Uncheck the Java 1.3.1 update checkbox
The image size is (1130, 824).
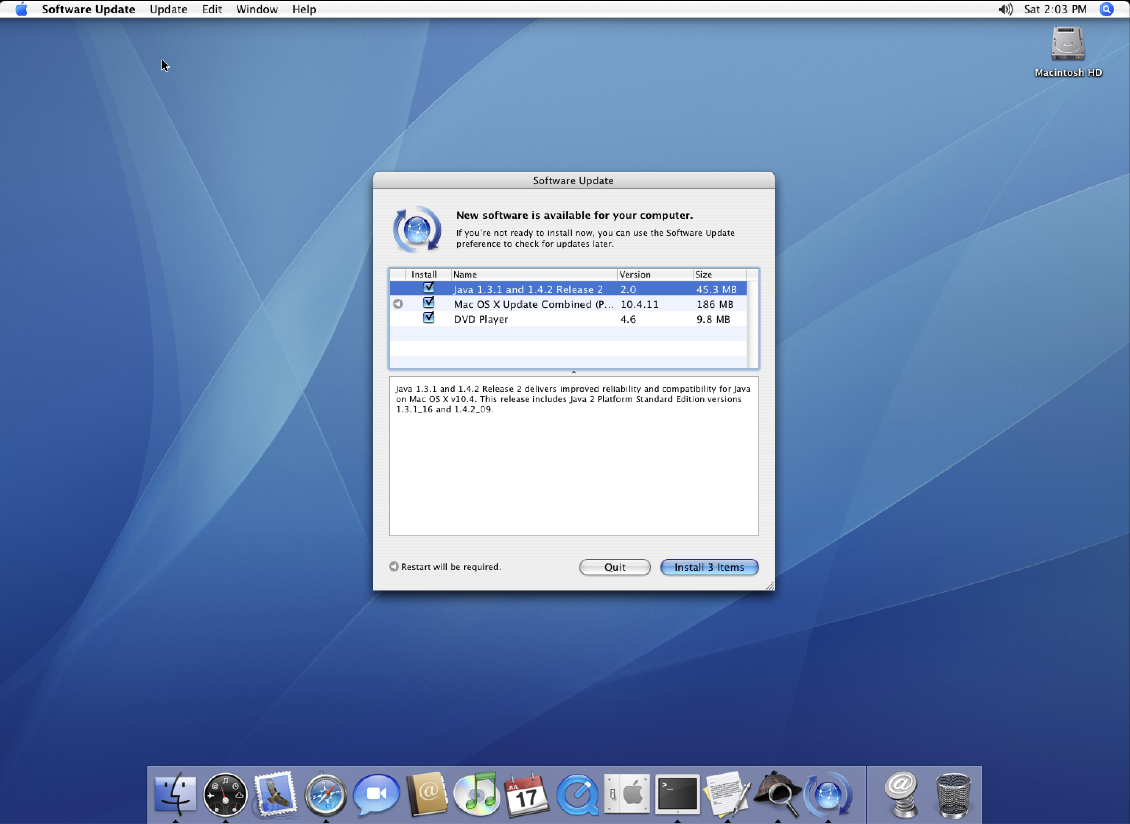pyautogui.click(x=428, y=288)
